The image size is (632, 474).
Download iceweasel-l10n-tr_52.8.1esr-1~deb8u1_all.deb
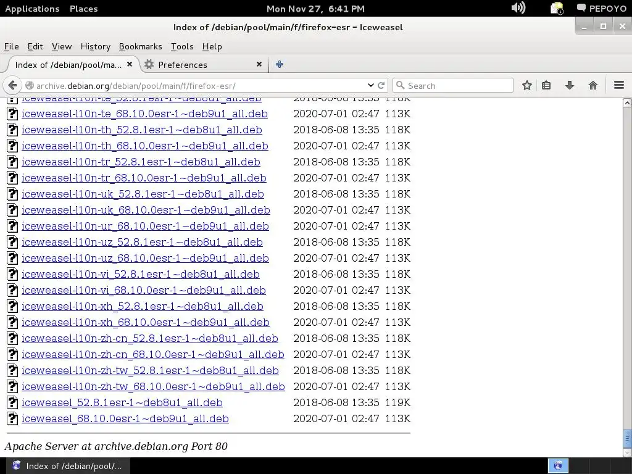click(x=141, y=162)
